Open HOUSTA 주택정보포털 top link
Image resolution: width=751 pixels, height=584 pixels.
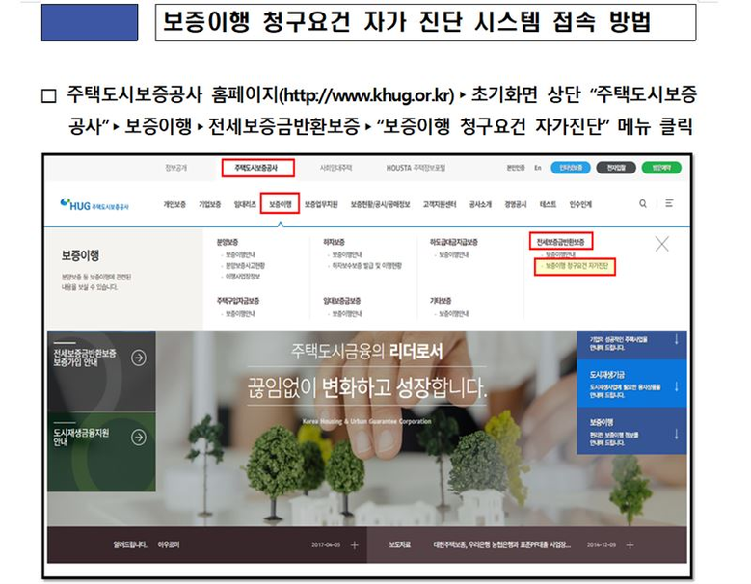tap(416, 168)
